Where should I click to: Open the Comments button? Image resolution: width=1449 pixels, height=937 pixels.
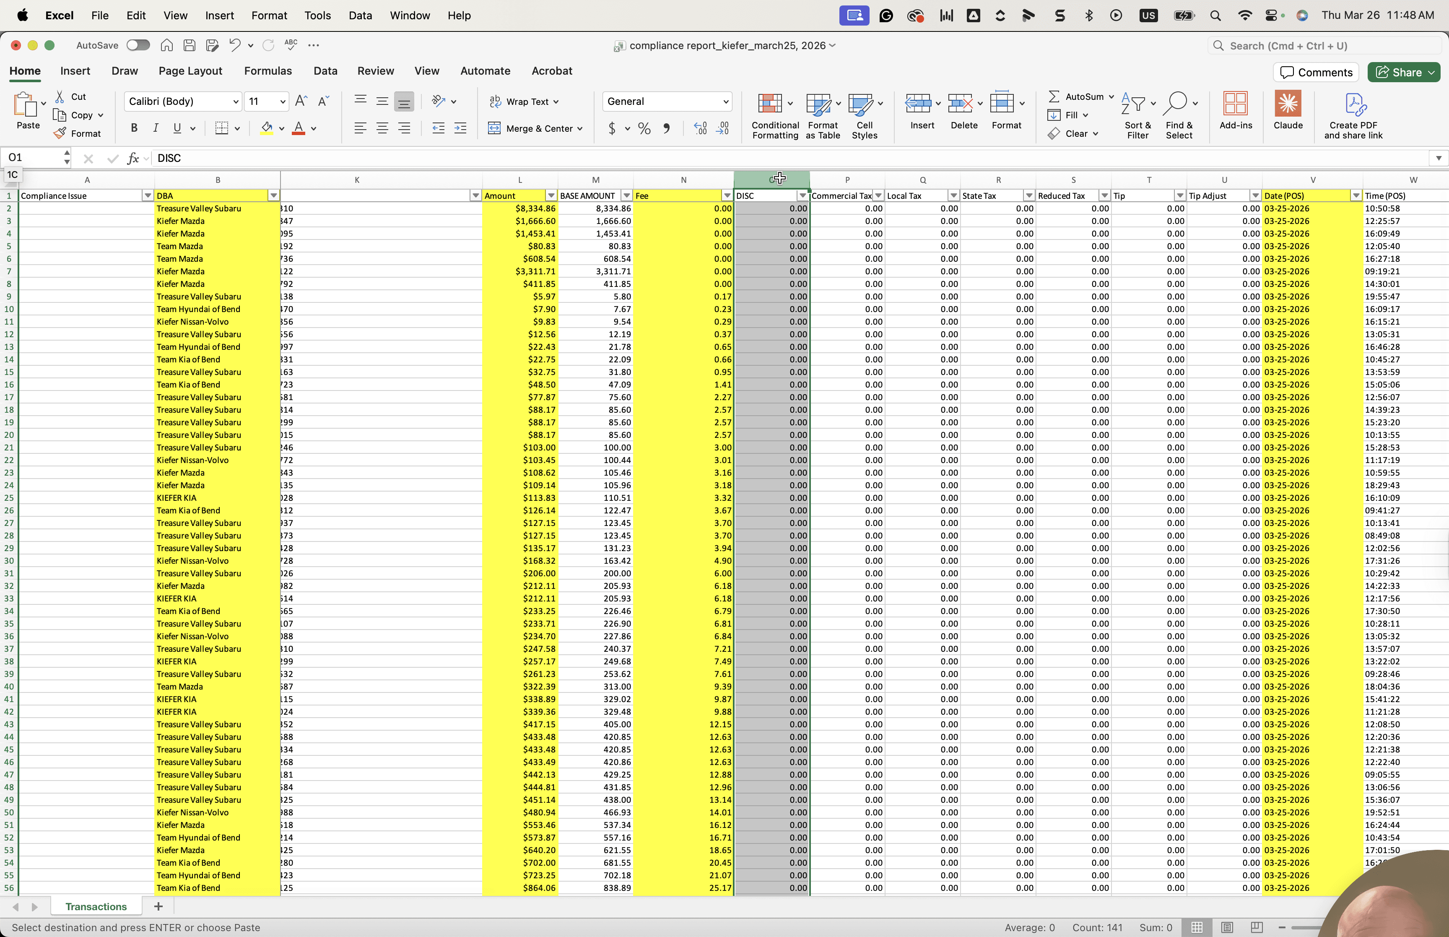pyautogui.click(x=1316, y=73)
